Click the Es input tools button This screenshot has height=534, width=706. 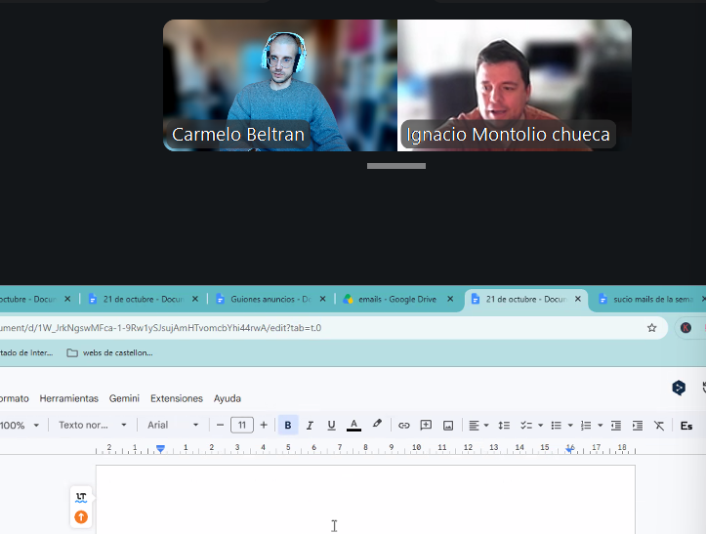click(686, 426)
